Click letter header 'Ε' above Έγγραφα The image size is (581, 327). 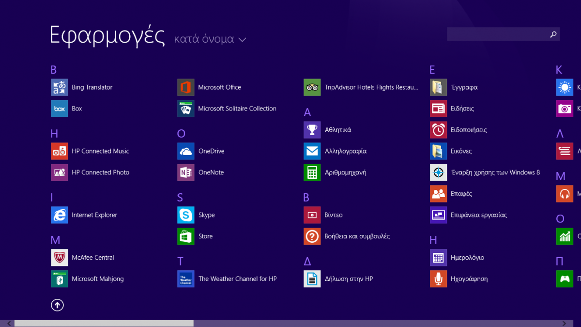[432, 70]
